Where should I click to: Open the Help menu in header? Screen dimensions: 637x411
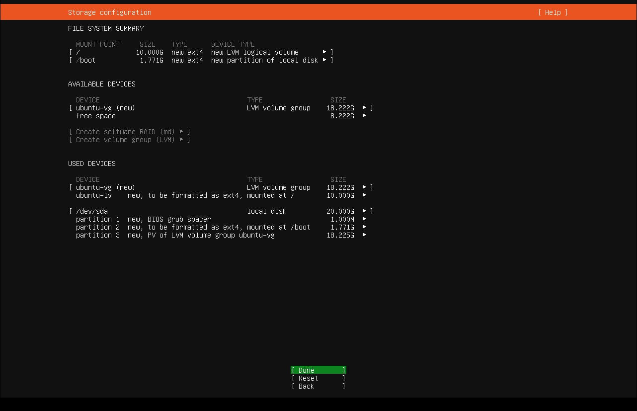(553, 12)
